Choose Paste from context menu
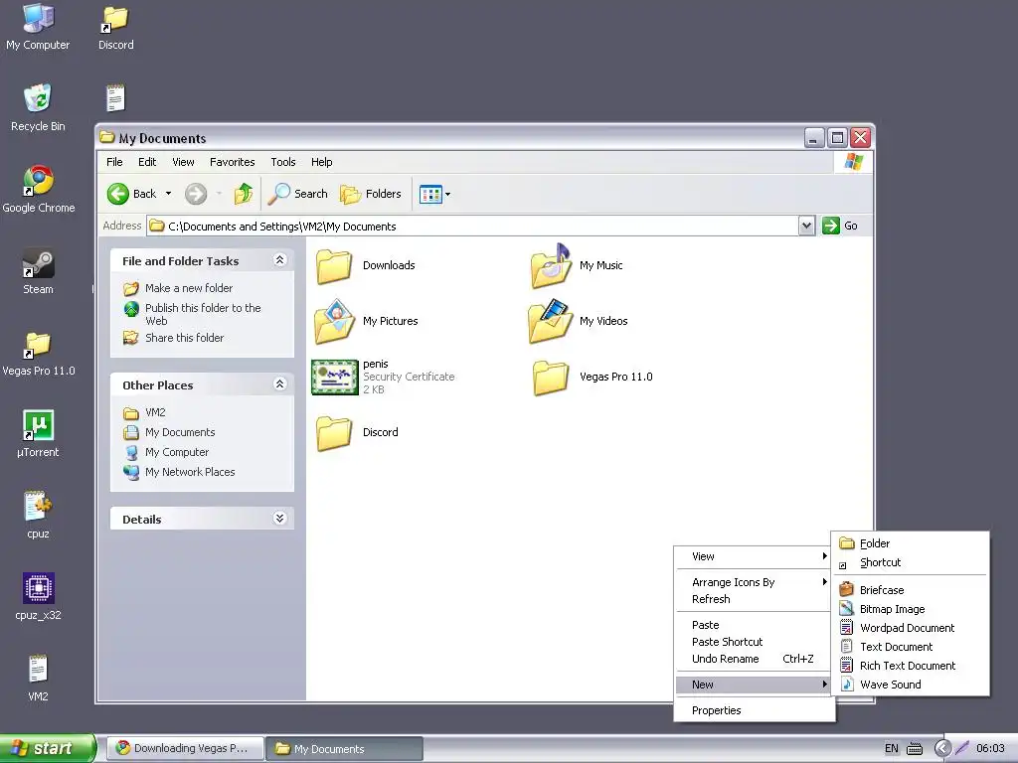1018x763 pixels. (755, 625)
